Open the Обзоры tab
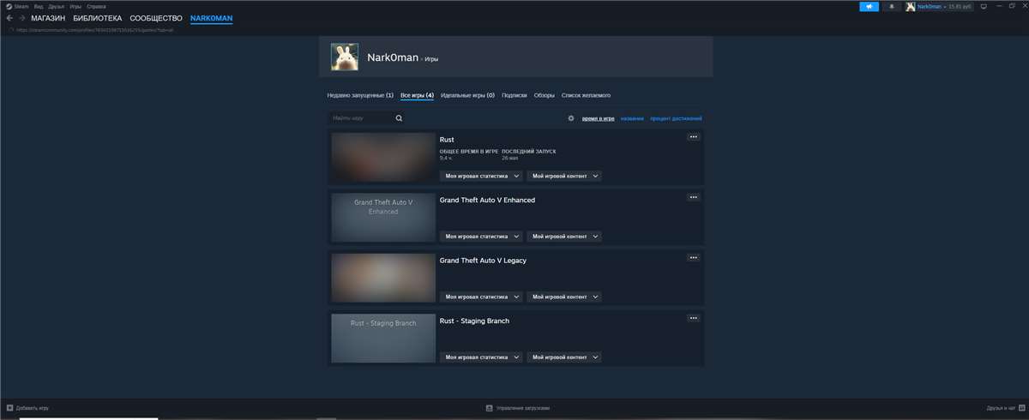This screenshot has width=1029, height=420. (x=544, y=95)
